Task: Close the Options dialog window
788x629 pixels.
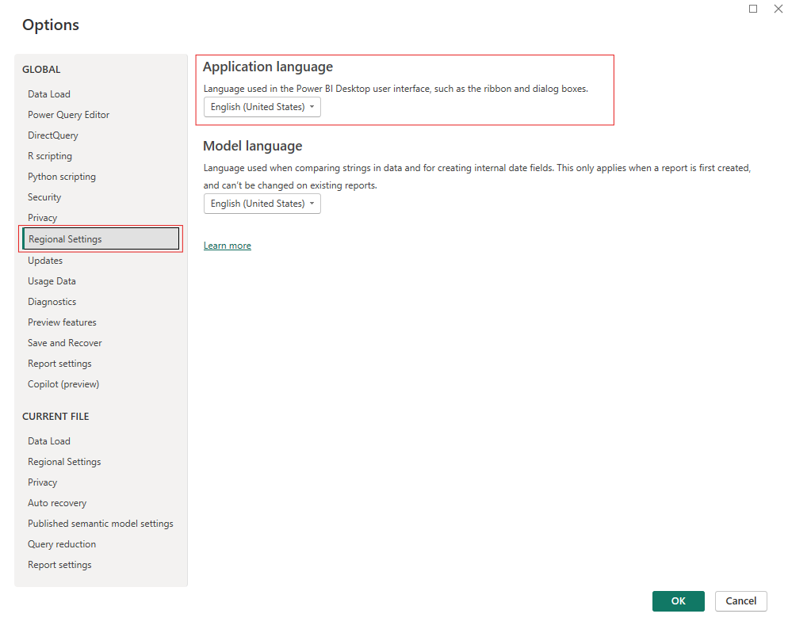Action: click(x=778, y=9)
